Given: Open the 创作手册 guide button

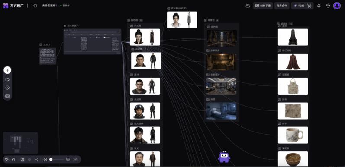Looking at the screenshot, I should click(263, 6).
